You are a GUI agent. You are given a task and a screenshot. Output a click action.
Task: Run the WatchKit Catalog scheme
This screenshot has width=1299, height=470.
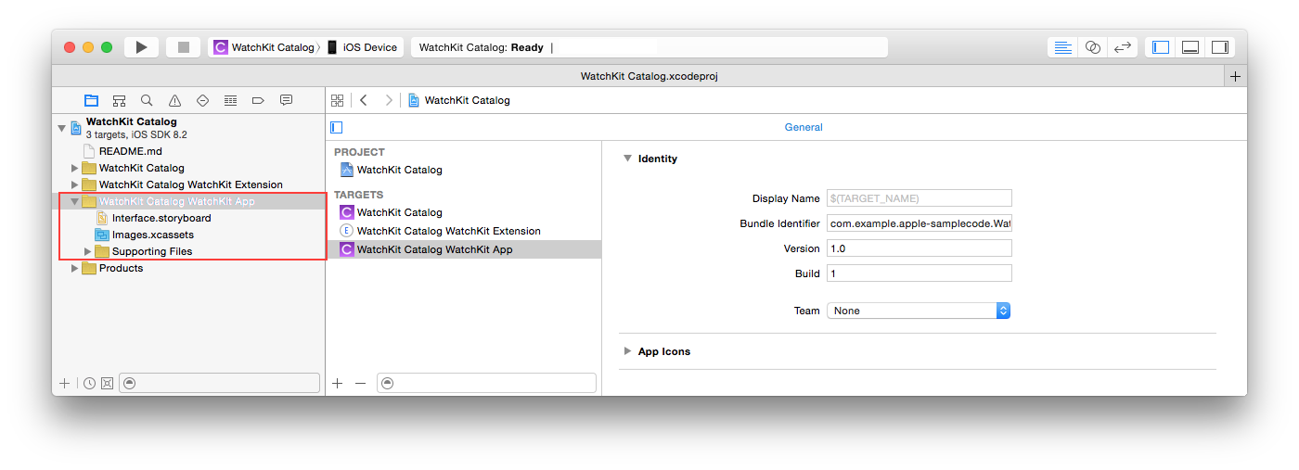pos(141,47)
